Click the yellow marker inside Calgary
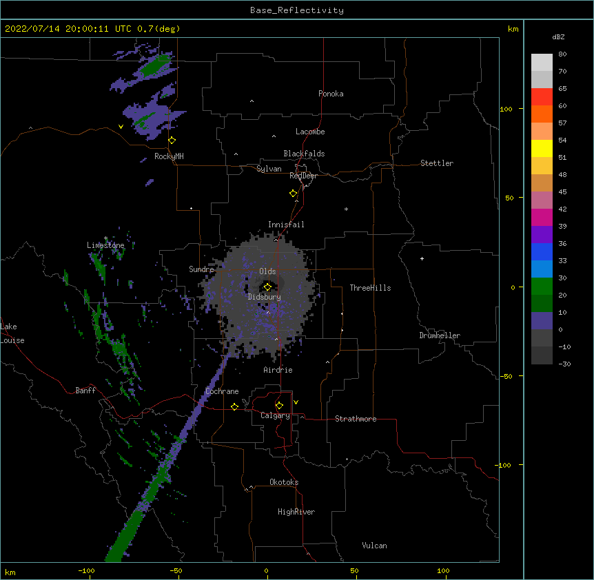 (279, 406)
